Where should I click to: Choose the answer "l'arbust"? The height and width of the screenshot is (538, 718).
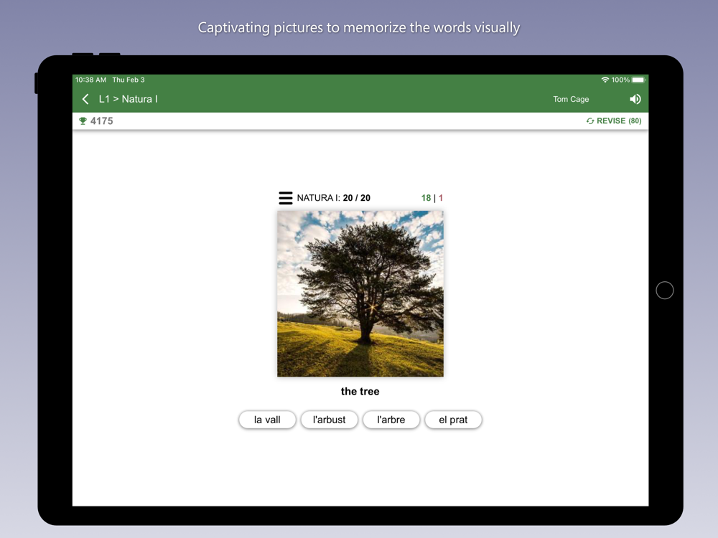pos(330,420)
